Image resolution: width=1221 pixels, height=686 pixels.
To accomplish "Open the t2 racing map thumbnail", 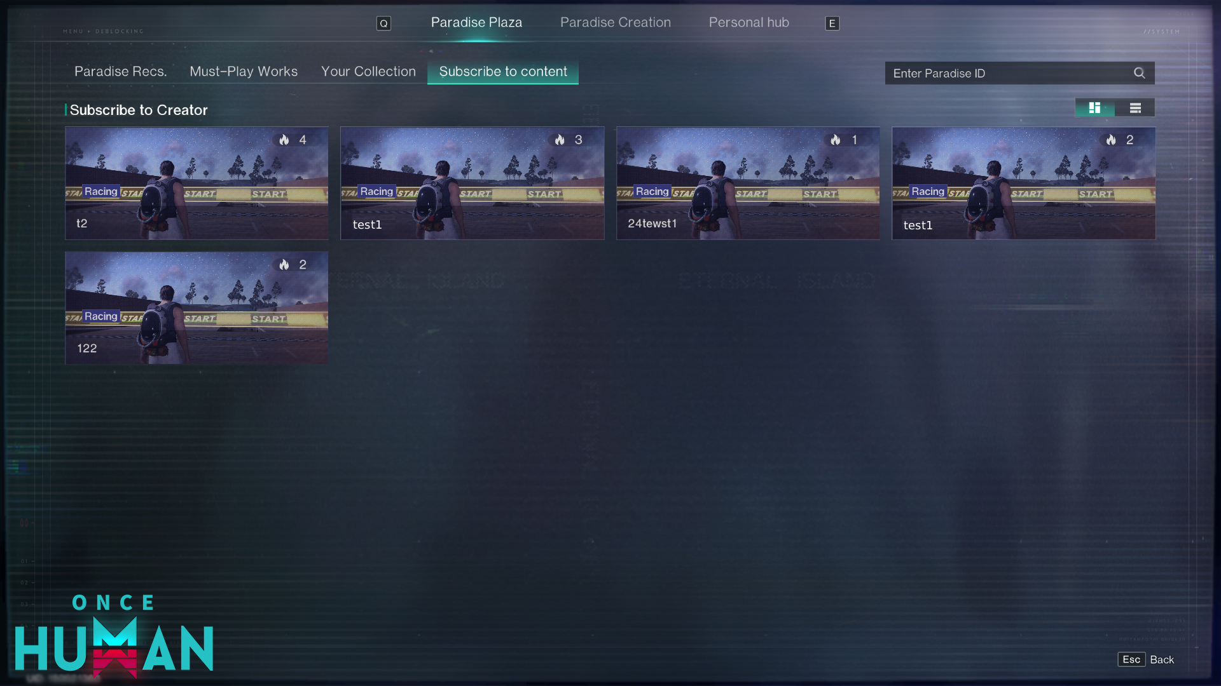I will click(x=197, y=183).
